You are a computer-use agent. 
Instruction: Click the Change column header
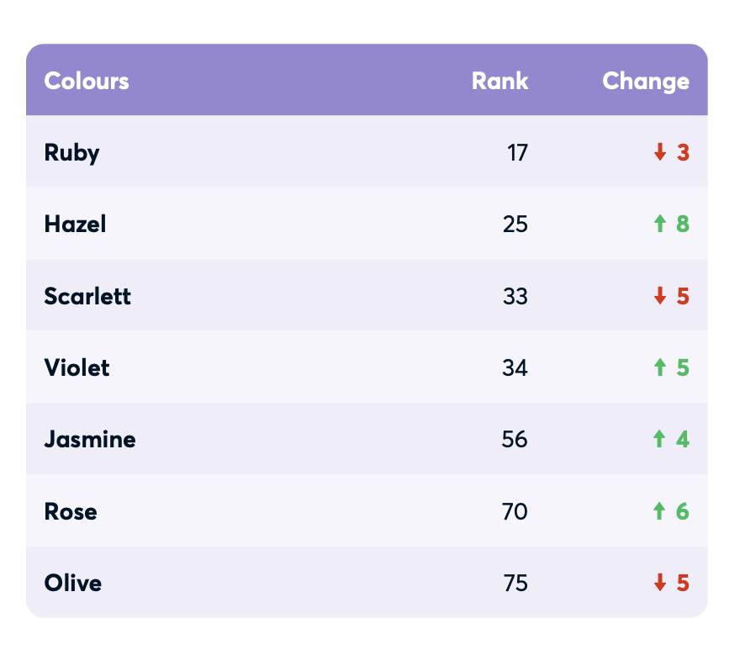(x=645, y=81)
